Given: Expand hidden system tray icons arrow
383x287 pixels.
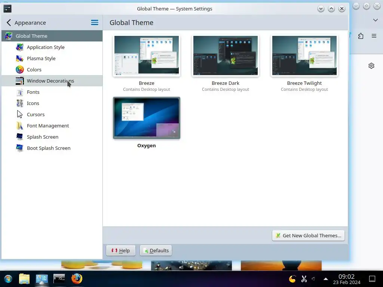Looking at the screenshot, I should (326, 279).
